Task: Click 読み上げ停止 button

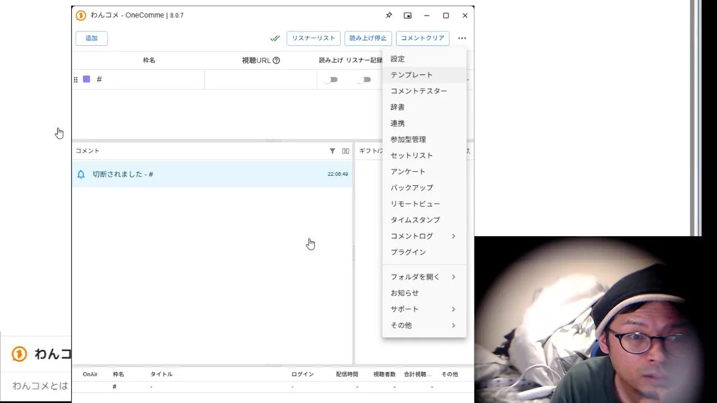Action: (368, 39)
